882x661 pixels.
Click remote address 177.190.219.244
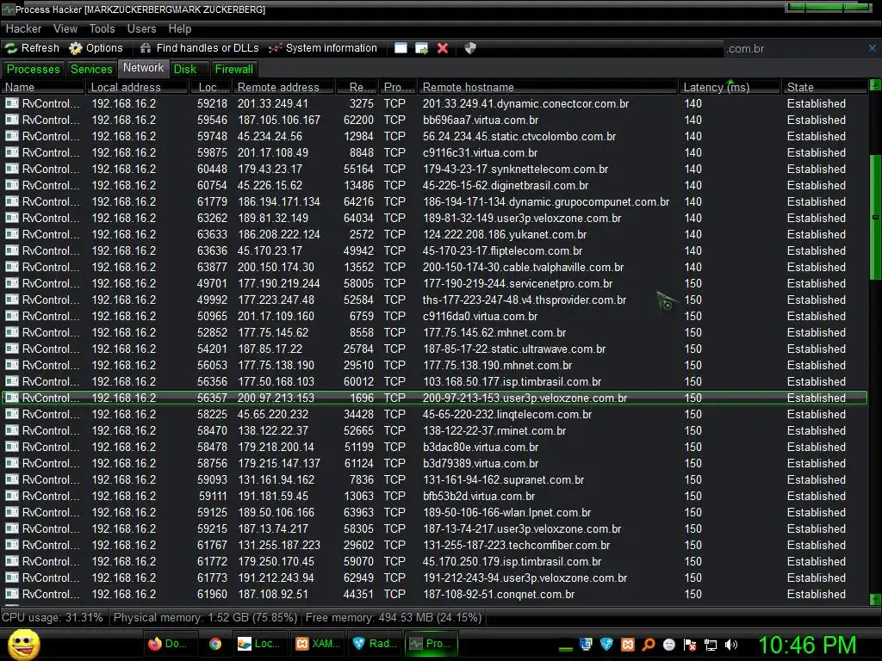pyautogui.click(x=278, y=283)
